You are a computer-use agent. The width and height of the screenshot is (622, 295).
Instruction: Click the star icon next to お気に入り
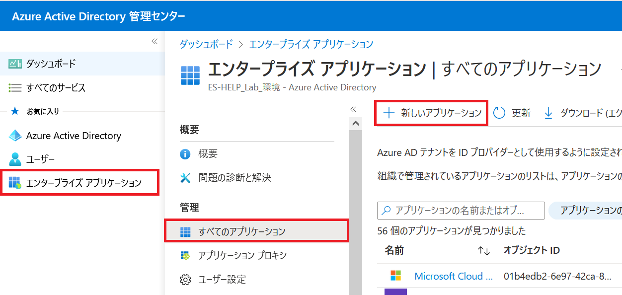[14, 111]
